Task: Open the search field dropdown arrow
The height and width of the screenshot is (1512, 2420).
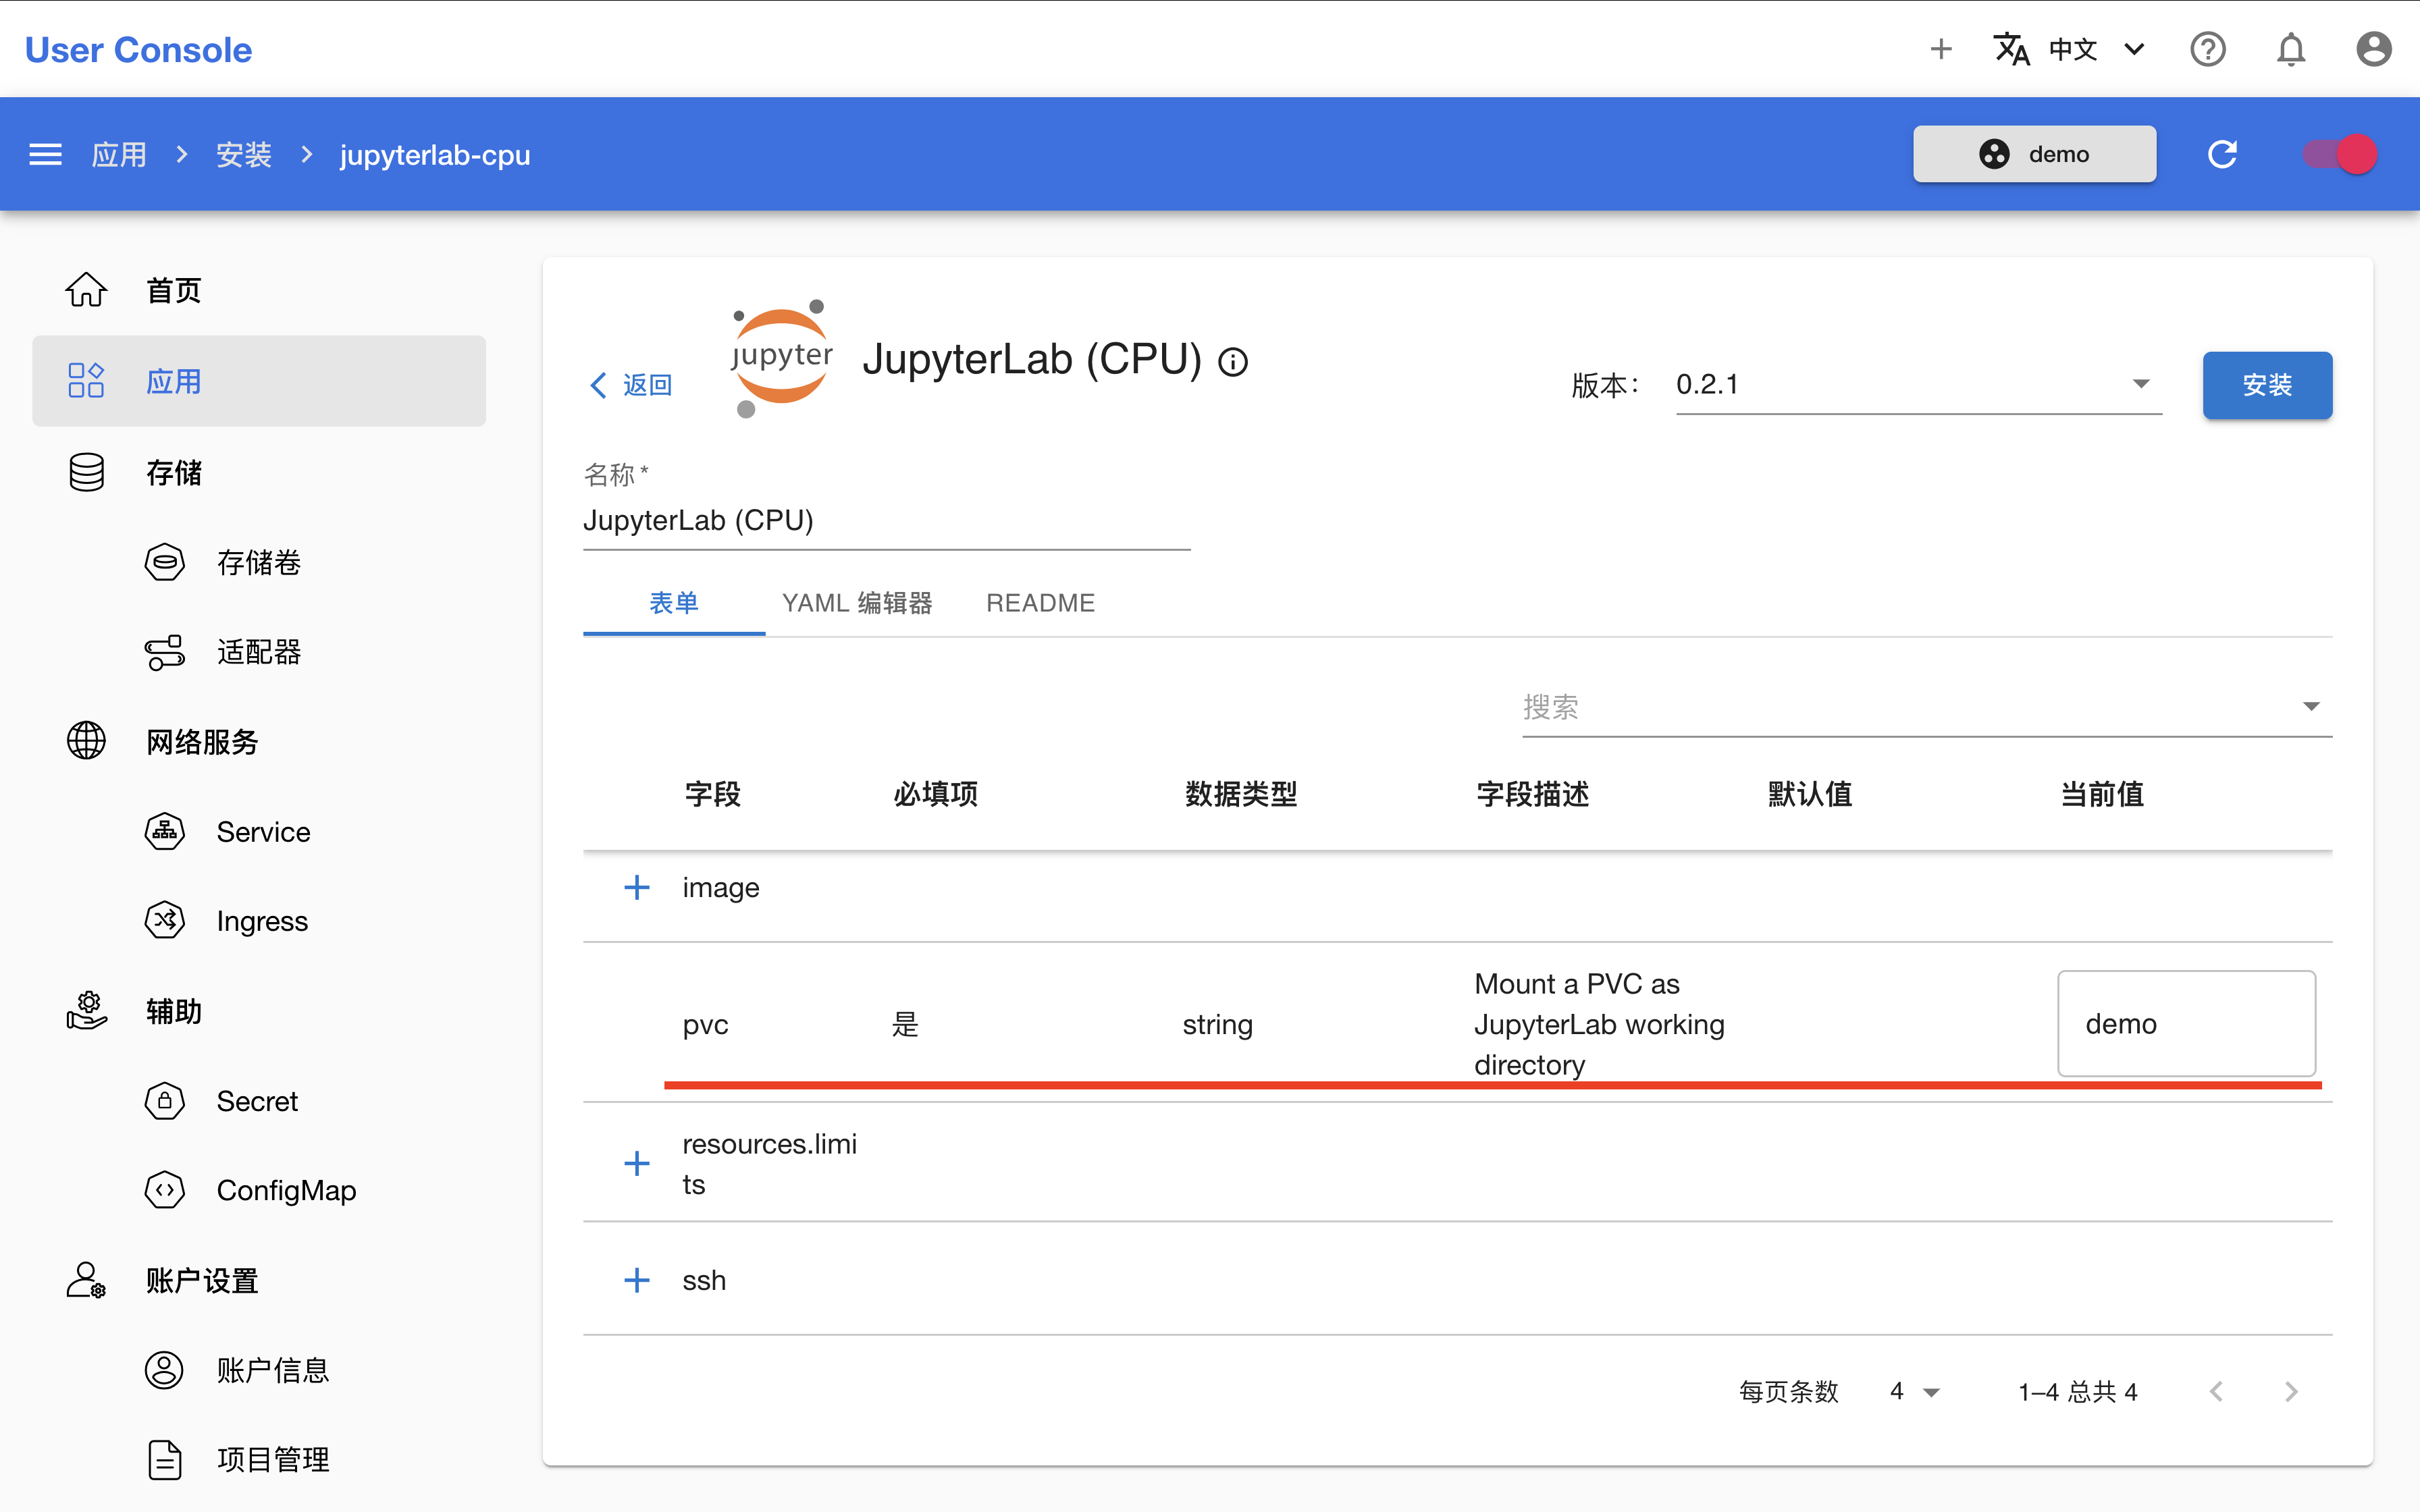Action: [2311, 706]
